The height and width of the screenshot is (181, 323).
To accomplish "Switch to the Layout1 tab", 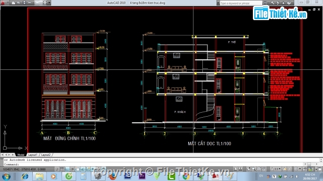I will tap(32, 155).
